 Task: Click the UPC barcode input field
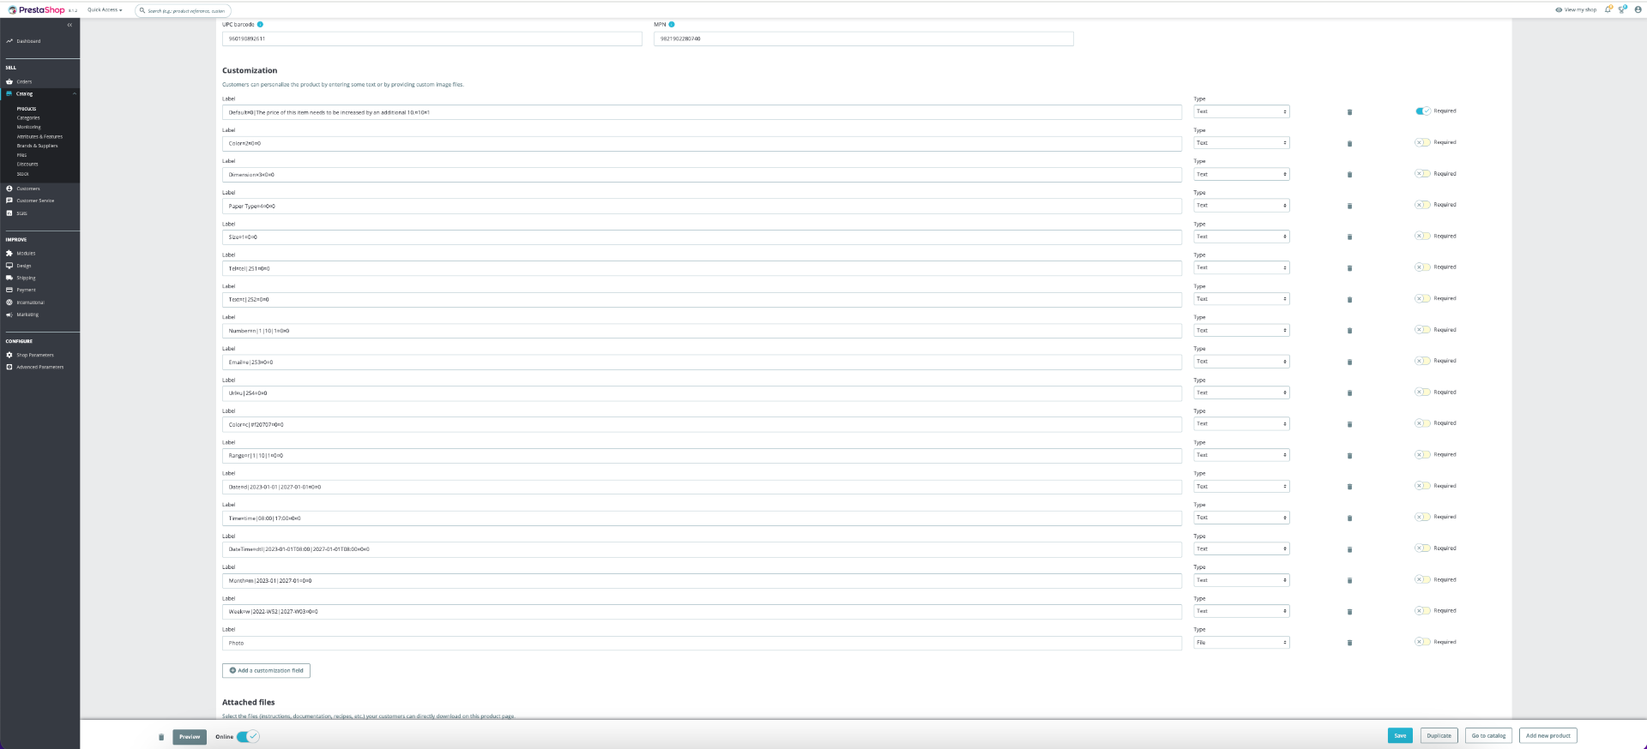point(432,39)
